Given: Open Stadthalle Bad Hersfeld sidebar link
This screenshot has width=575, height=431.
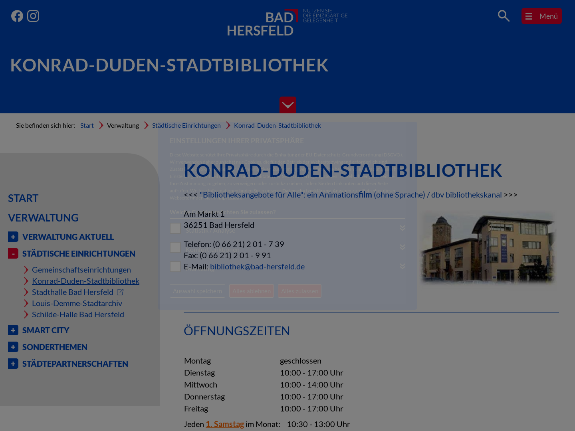Looking at the screenshot, I should tap(73, 292).
